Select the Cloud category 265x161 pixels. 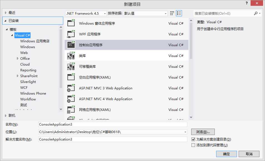[x=25, y=64]
